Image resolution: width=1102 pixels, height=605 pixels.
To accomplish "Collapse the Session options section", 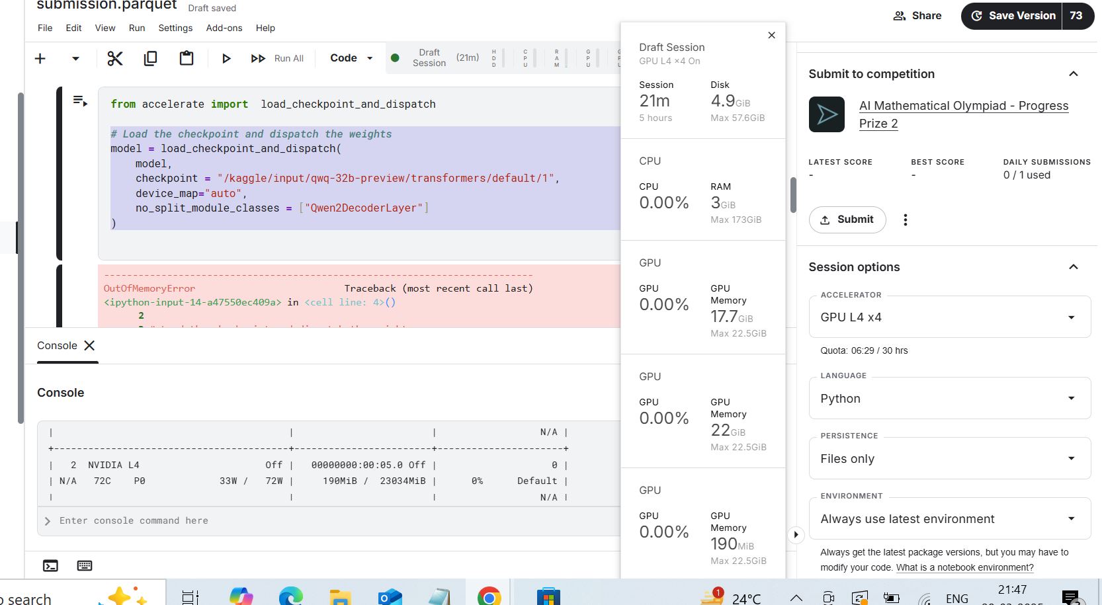I will [1073, 267].
